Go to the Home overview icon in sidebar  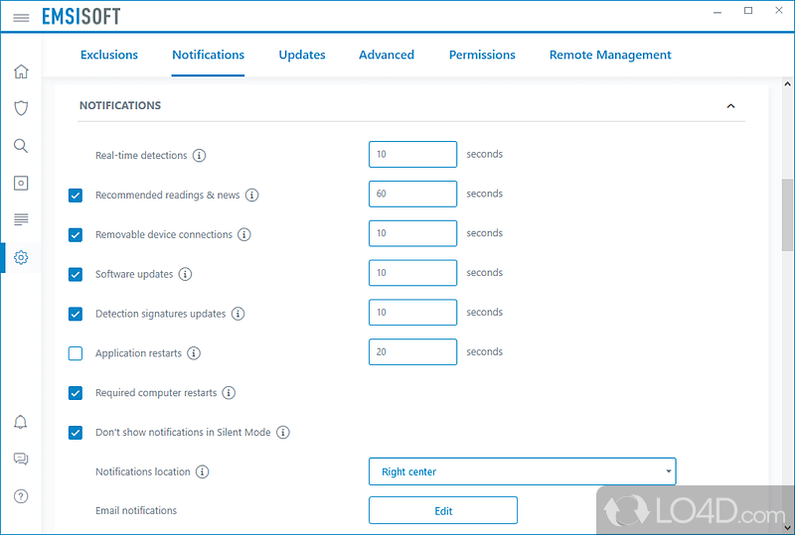pyautogui.click(x=21, y=71)
